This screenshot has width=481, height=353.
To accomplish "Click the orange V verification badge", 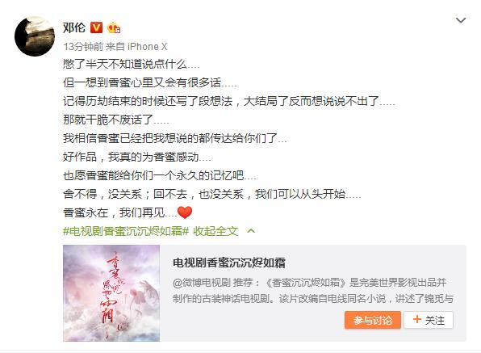I will pyautogui.click(x=96, y=27).
